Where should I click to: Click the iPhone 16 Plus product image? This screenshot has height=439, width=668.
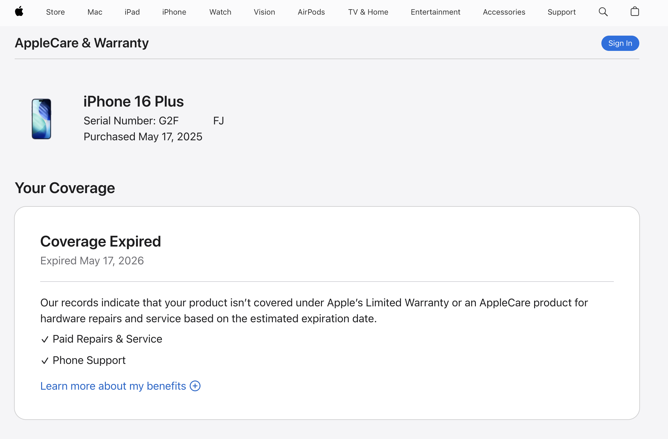coord(41,119)
